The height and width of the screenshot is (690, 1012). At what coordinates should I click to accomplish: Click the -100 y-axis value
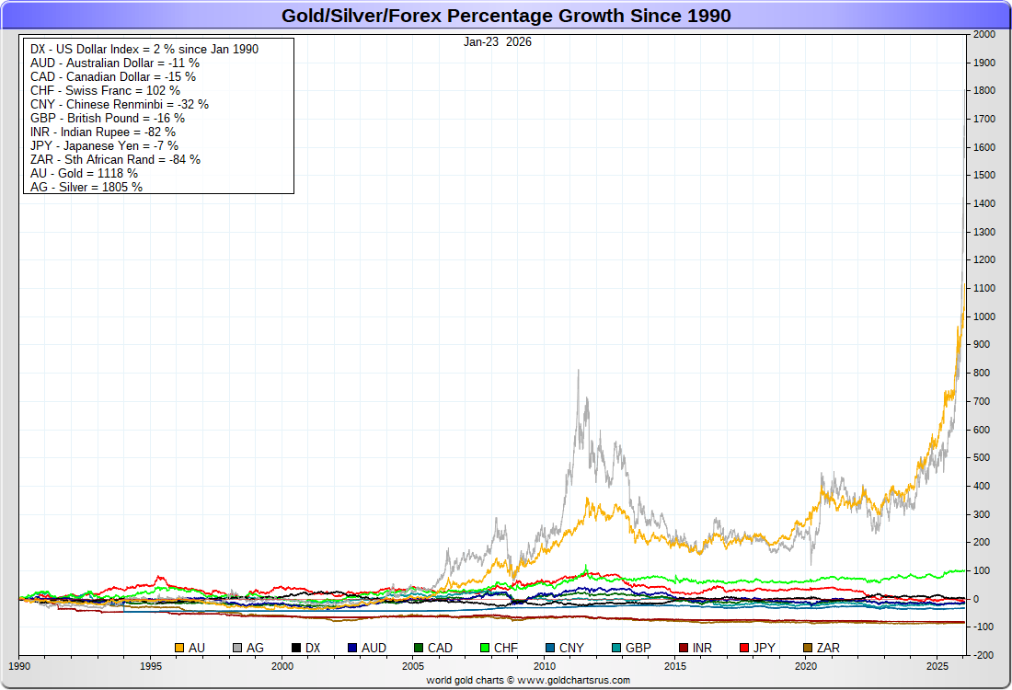983,627
